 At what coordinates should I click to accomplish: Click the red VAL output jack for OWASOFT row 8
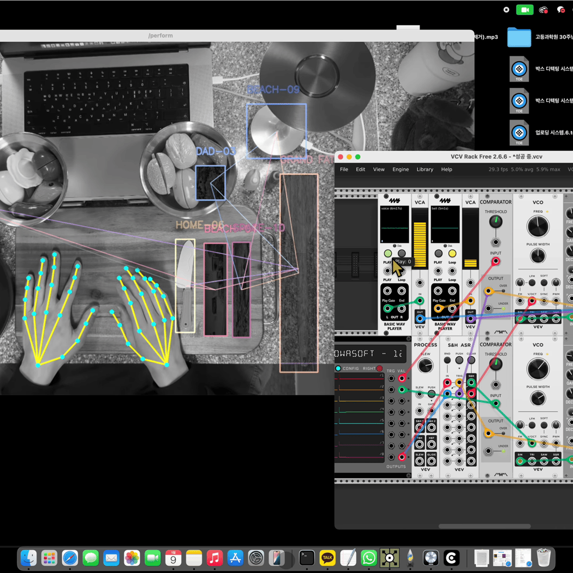click(x=402, y=457)
